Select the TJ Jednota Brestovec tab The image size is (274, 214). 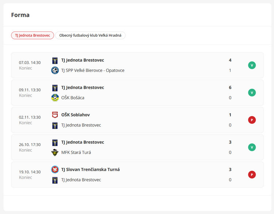click(33, 35)
